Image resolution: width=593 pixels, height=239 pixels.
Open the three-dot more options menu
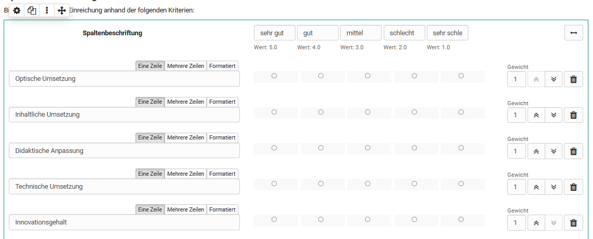47,10
